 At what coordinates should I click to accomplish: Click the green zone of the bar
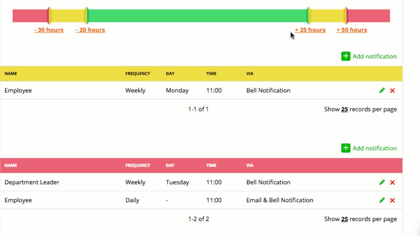198,16
